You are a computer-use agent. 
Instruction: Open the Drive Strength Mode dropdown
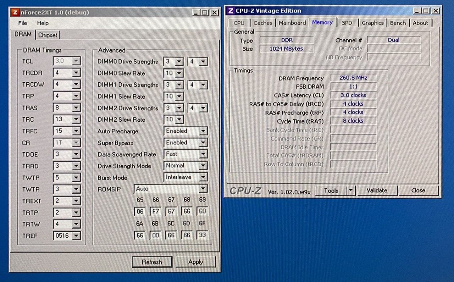point(186,166)
